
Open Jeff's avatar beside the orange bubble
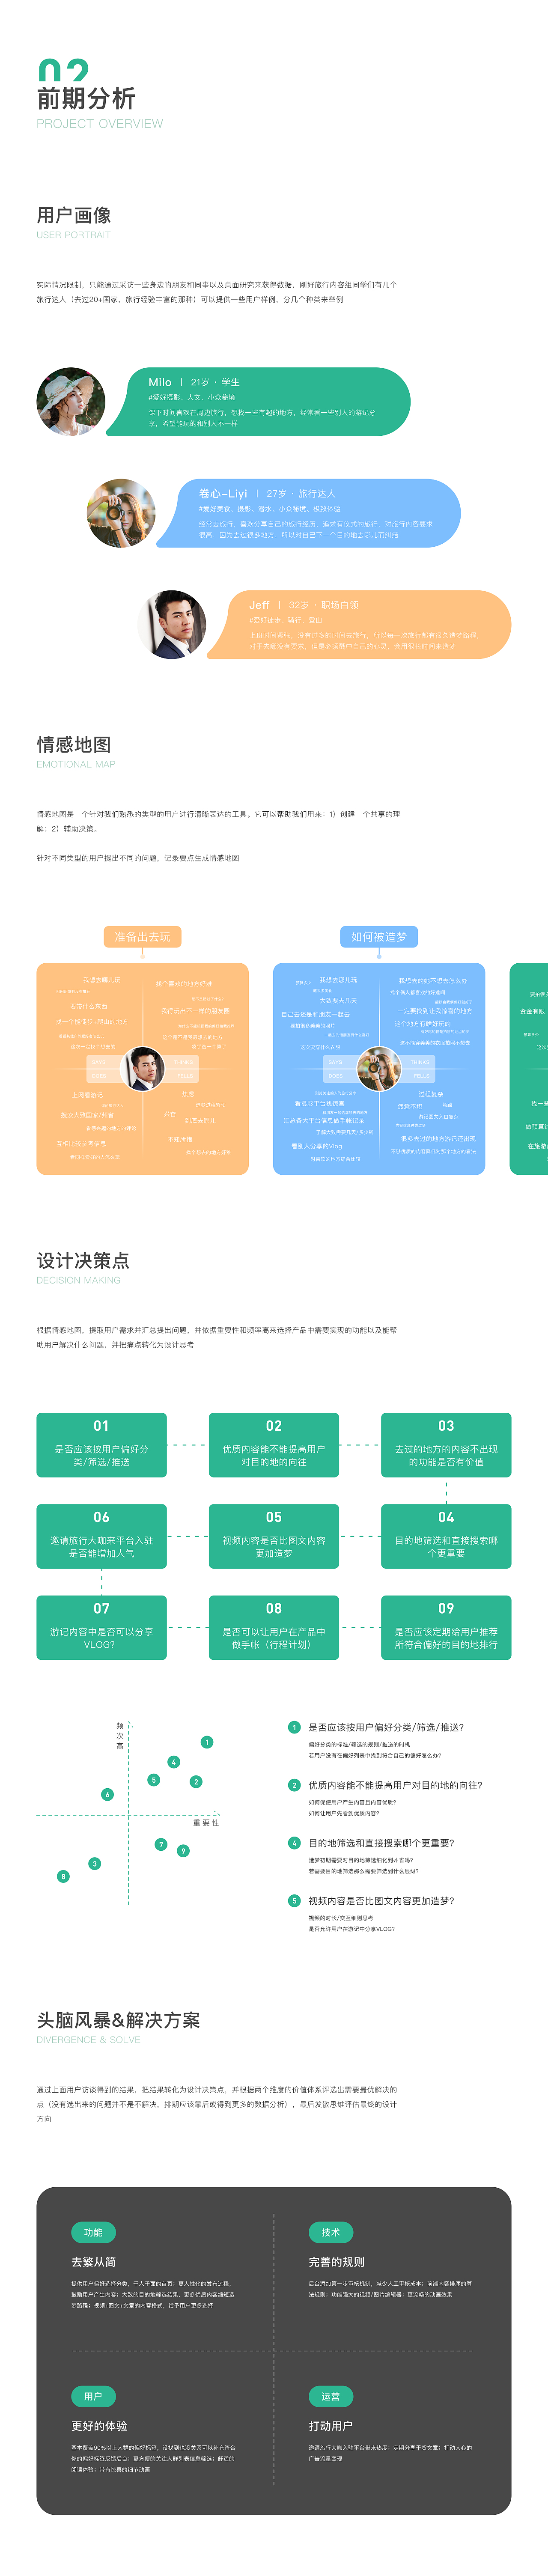(x=172, y=624)
